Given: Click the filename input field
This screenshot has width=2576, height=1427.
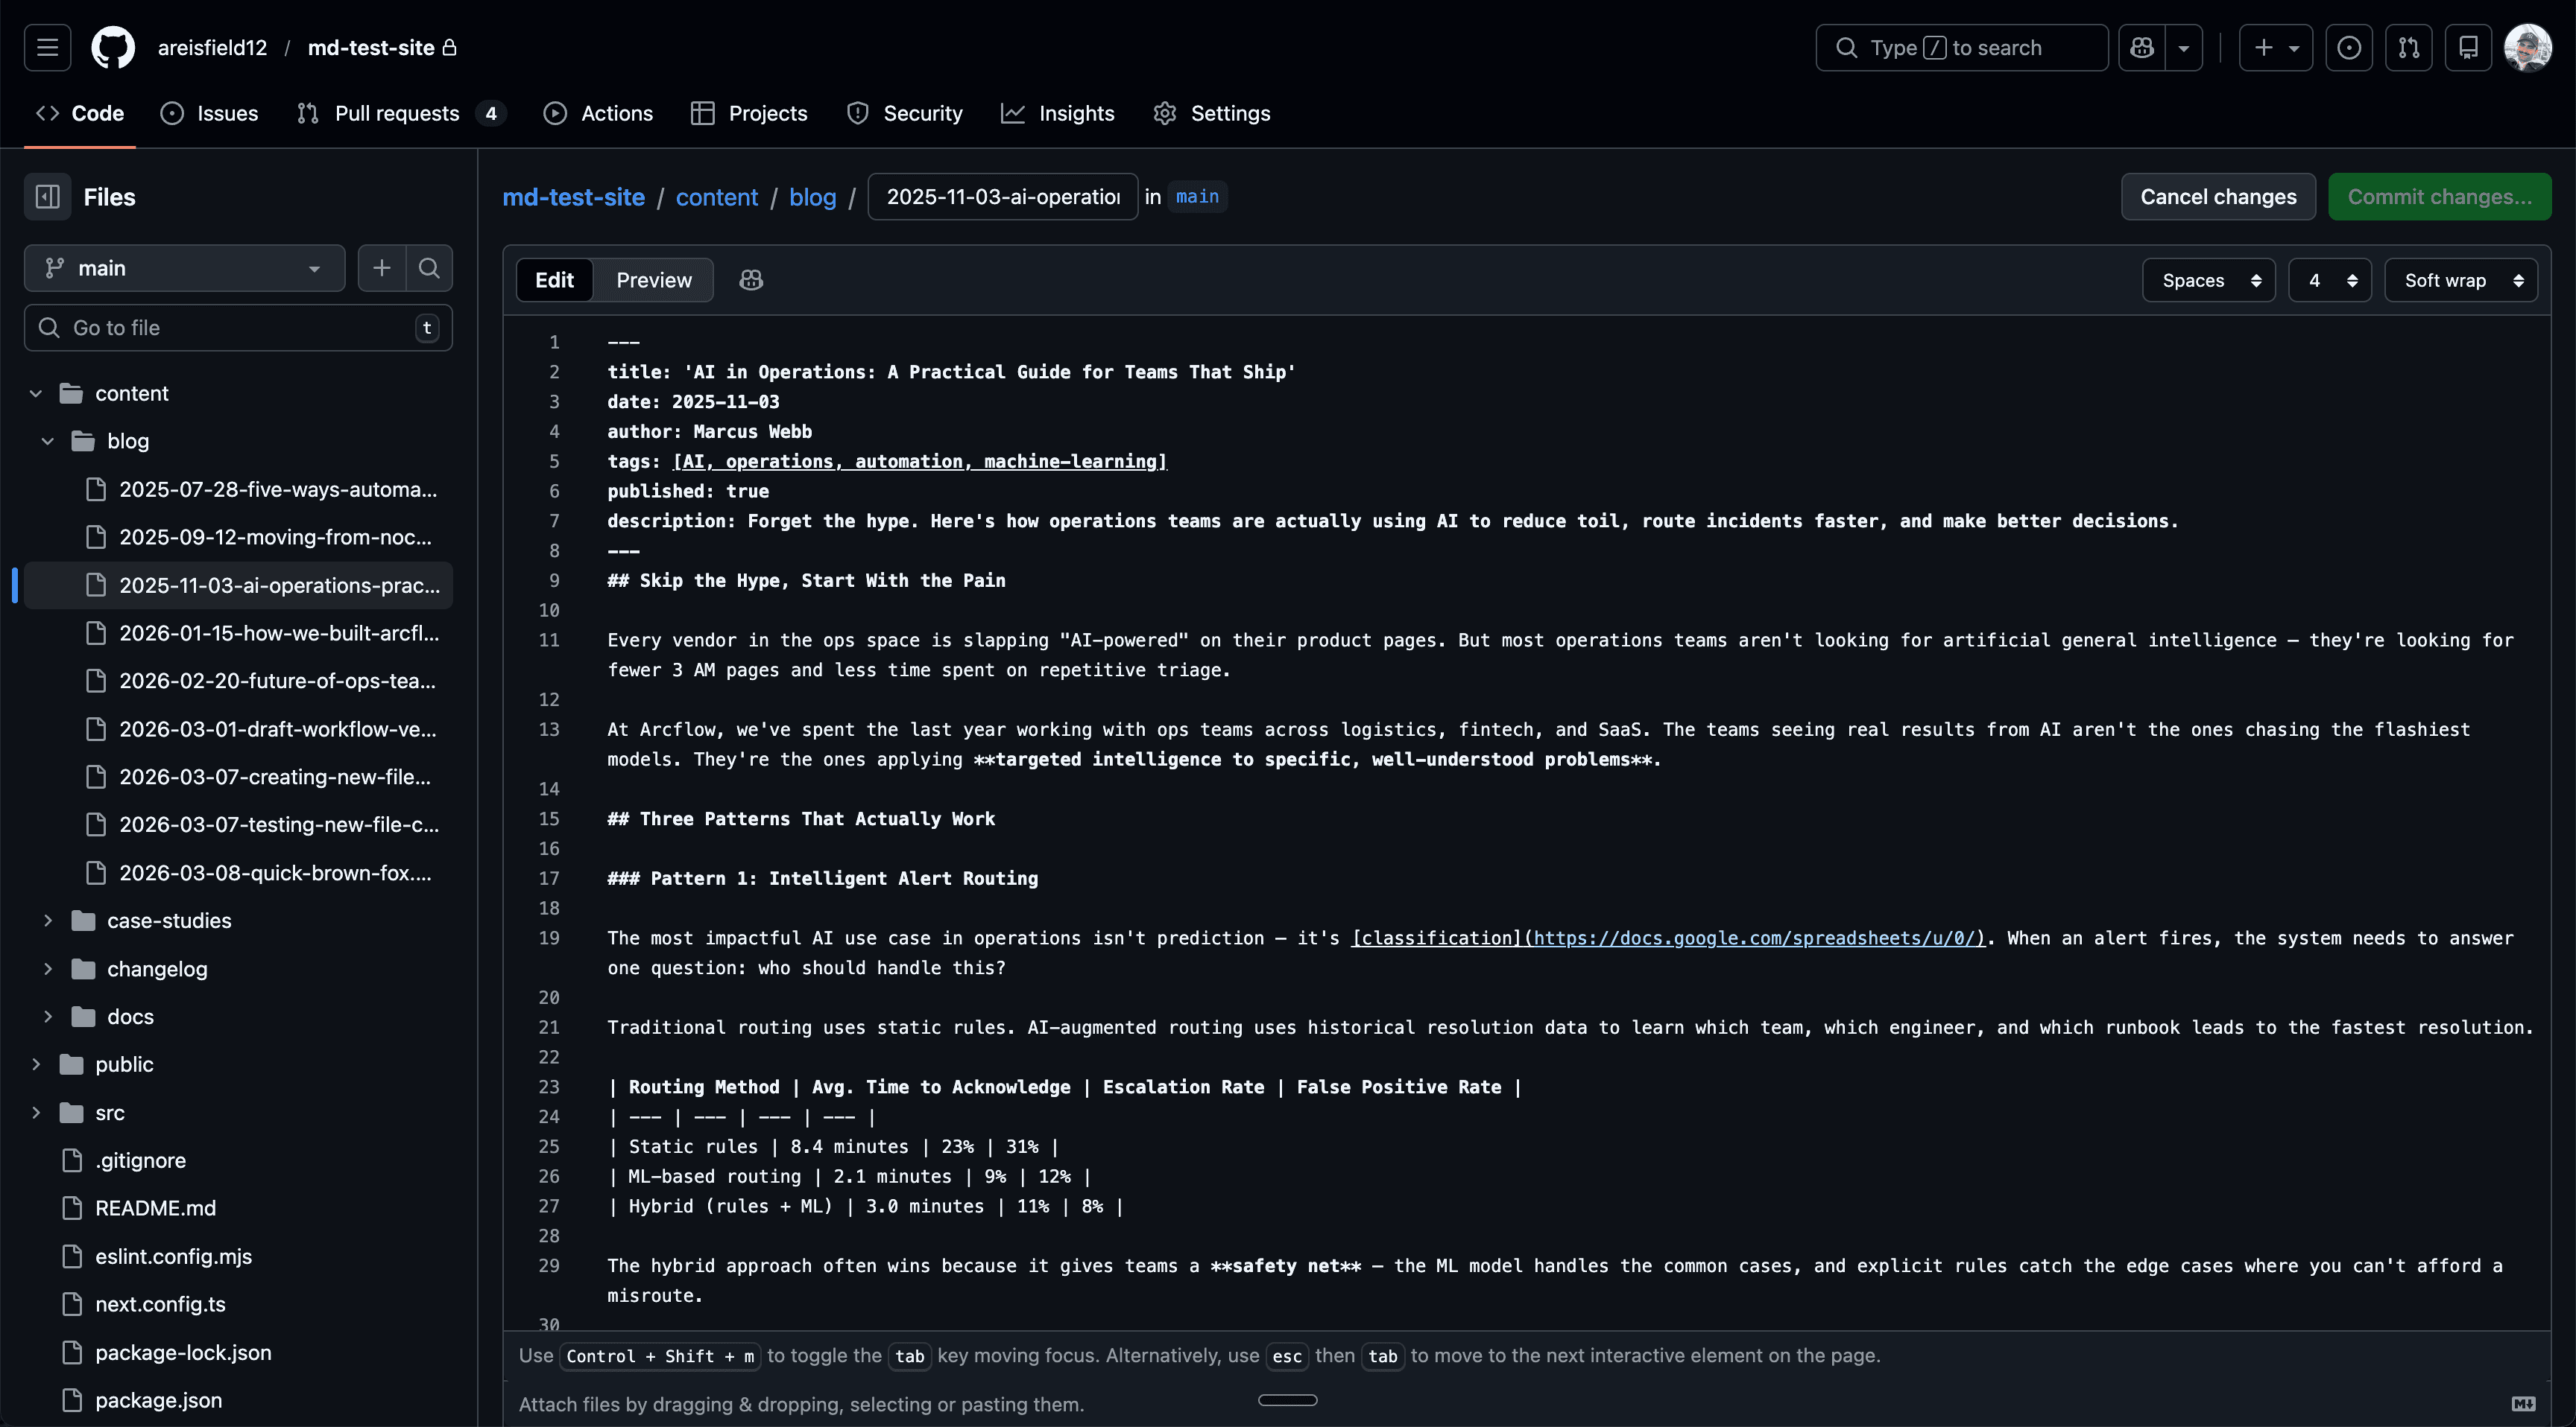Looking at the screenshot, I should pos(1001,196).
